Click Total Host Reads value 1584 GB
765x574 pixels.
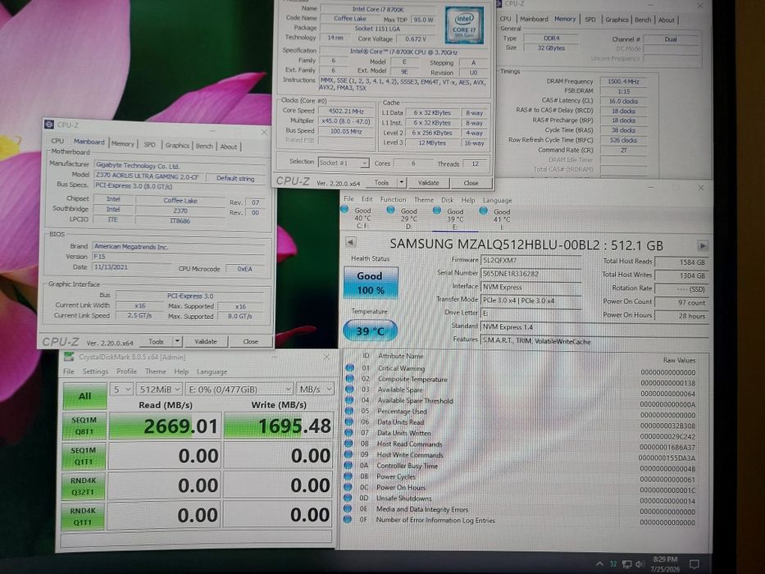coord(682,262)
